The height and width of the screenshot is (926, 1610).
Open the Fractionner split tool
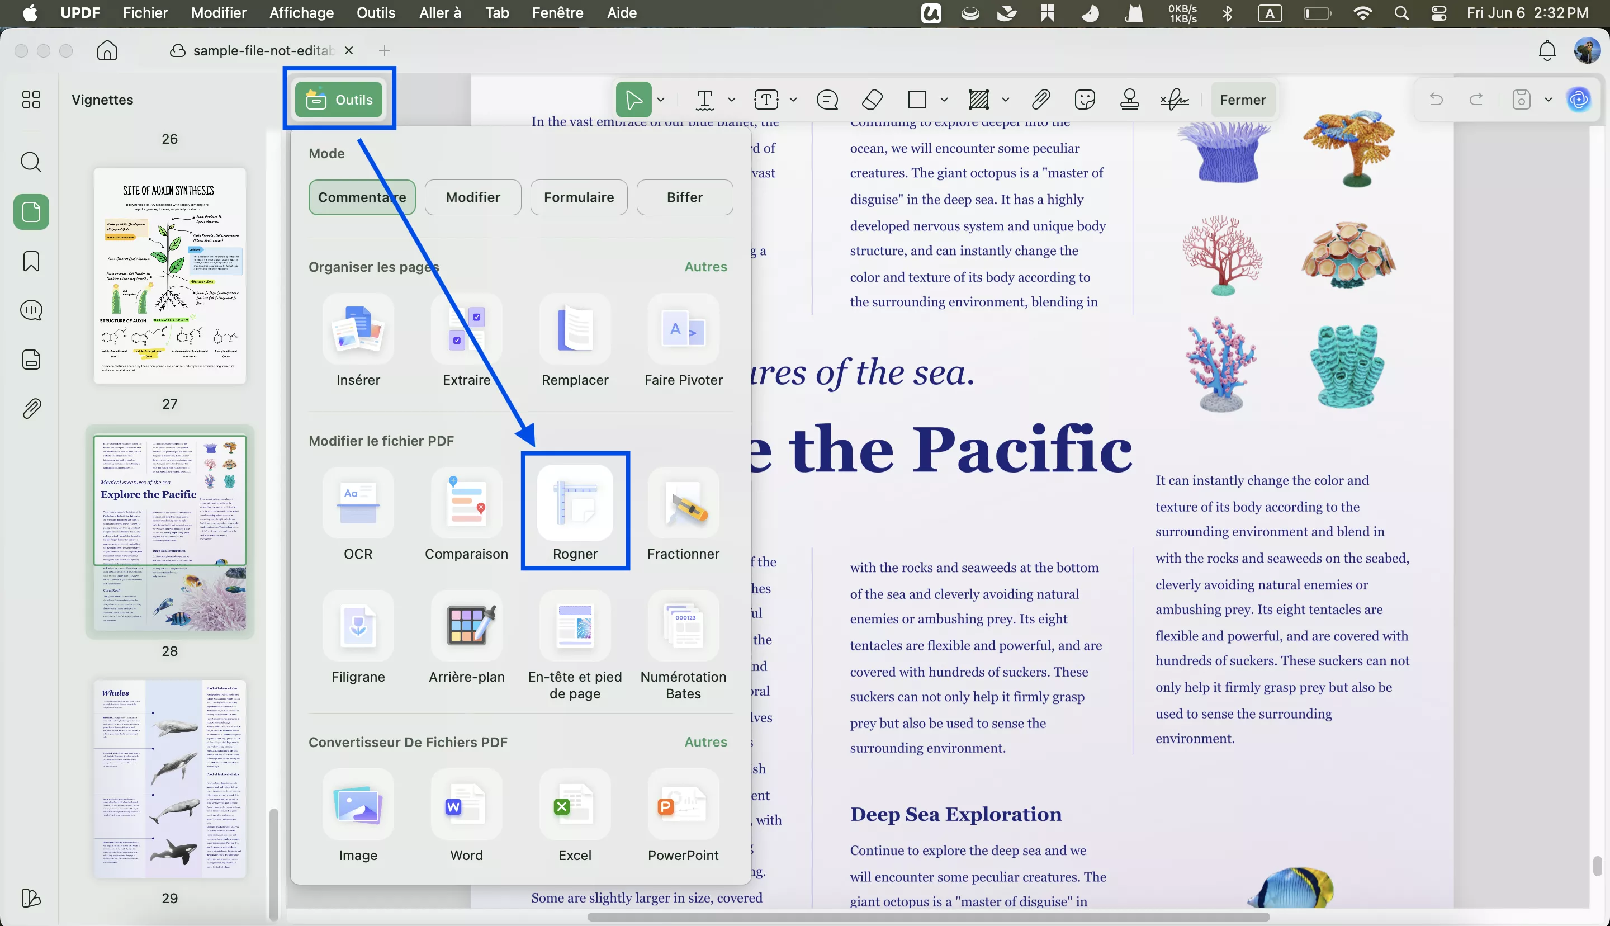coord(683,512)
